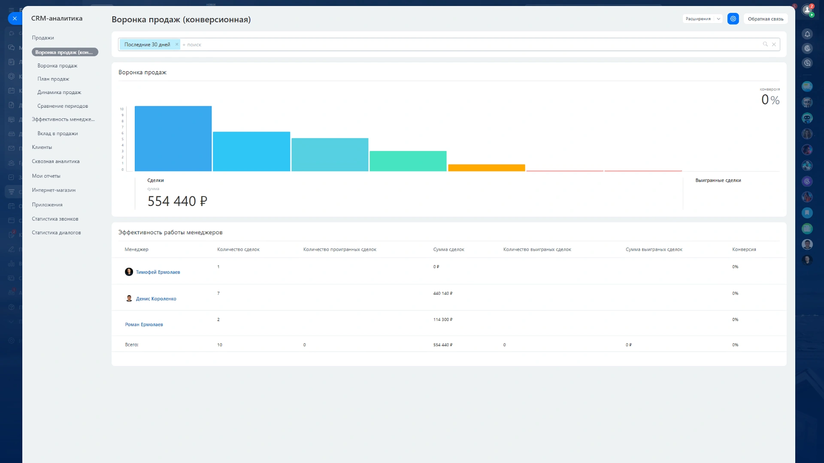This screenshot has height=463, width=824.
Task: Expand the Продажи section in sidebar
Action: [x=43, y=38]
